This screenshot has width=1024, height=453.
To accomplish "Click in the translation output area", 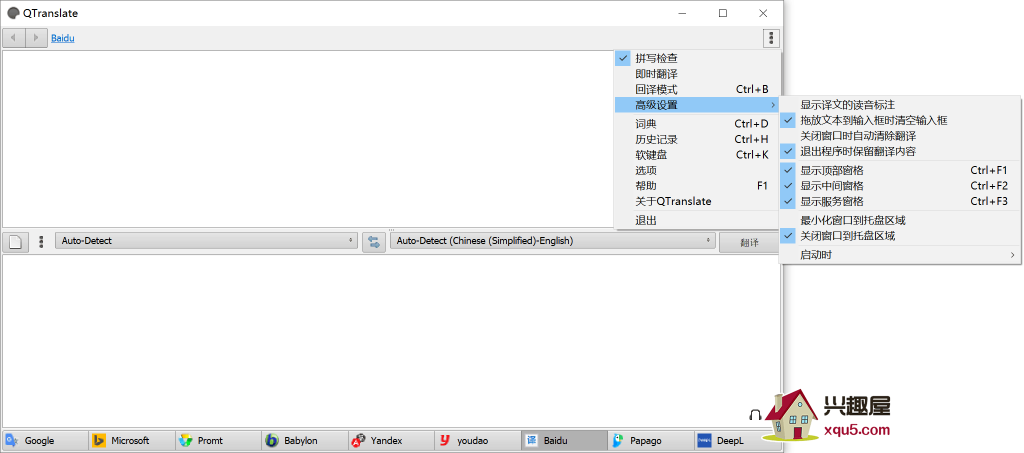I will (392, 341).
